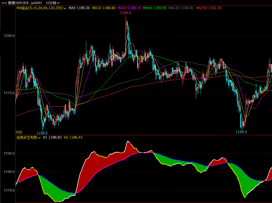Click the 1158.5 low price marker

[x=42, y=133]
